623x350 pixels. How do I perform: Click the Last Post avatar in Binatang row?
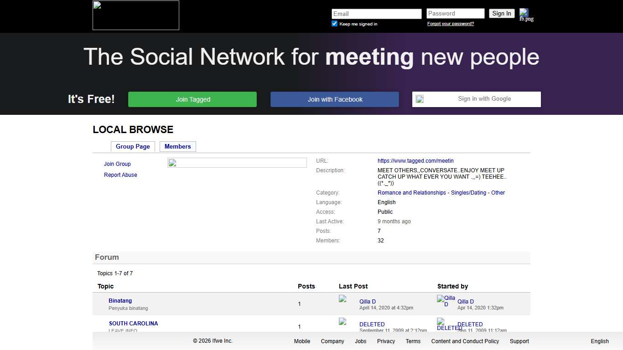[343, 299]
